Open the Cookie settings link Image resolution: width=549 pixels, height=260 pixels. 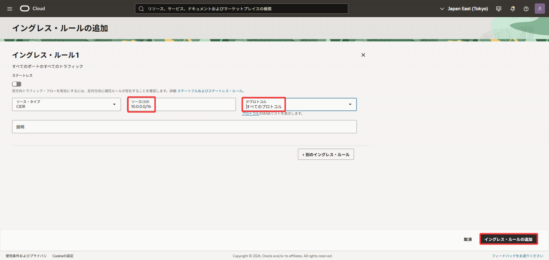point(63,256)
